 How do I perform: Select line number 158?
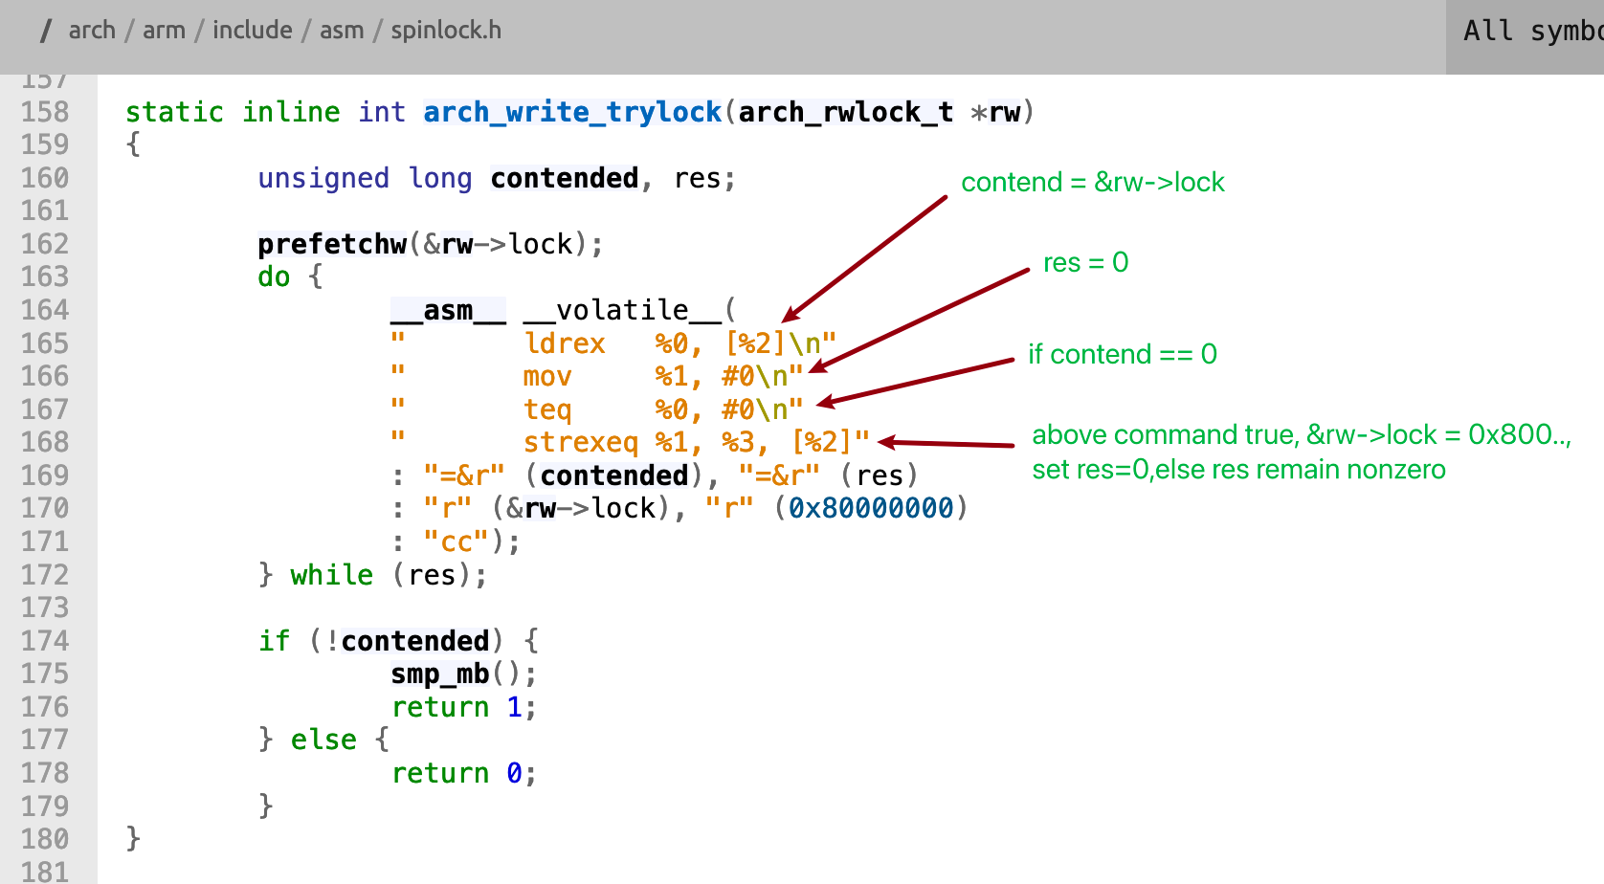(x=45, y=112)
